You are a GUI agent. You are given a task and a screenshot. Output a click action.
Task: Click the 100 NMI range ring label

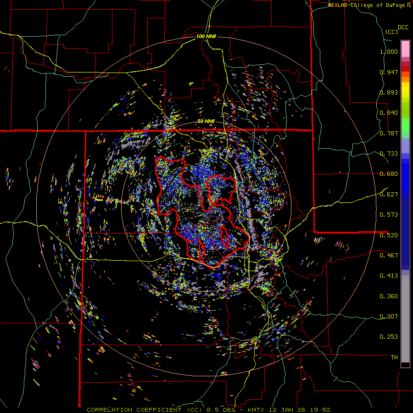(206, 36)
